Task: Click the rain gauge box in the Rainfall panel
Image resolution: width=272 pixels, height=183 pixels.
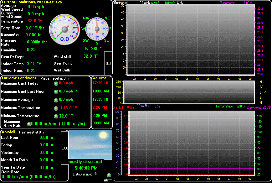Action: coord(64,148)
